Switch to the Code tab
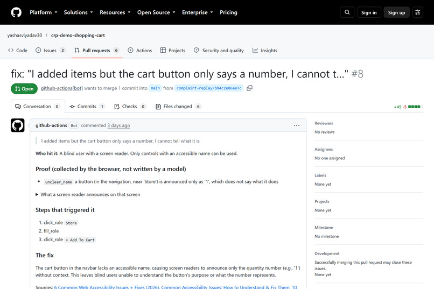 point(18,51)
